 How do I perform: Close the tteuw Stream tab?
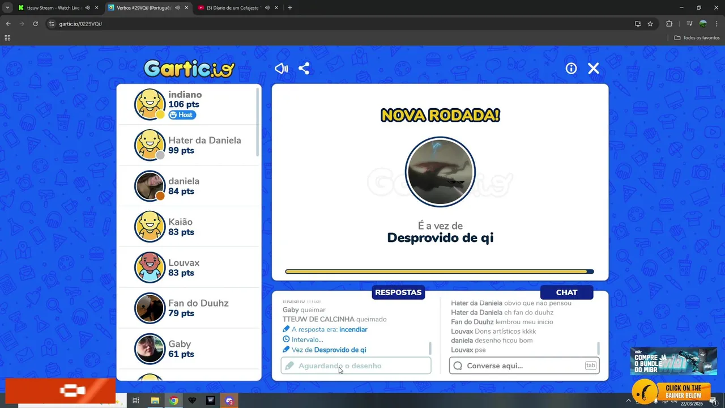(97, 8)
